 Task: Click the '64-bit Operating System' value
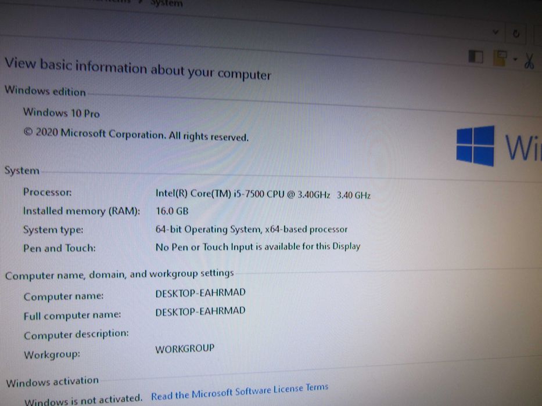click(x=252, y=229)
